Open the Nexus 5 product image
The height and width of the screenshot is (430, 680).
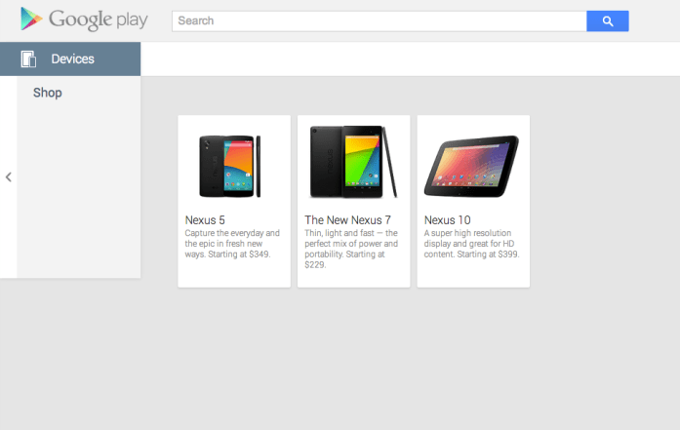[x=230, y=166]
